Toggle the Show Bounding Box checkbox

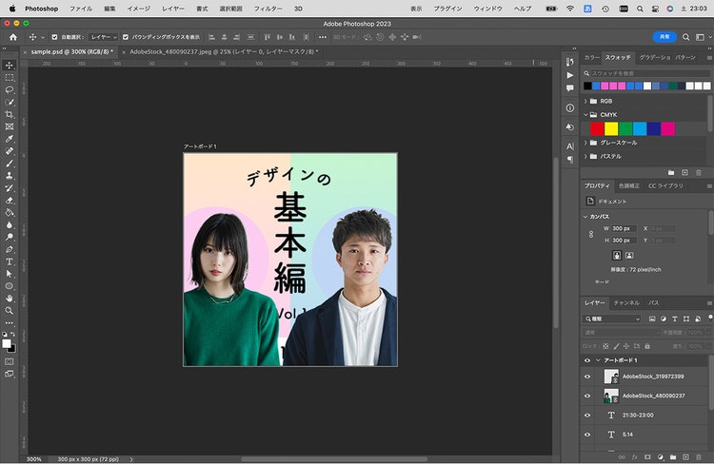click(x=126, y=37)
